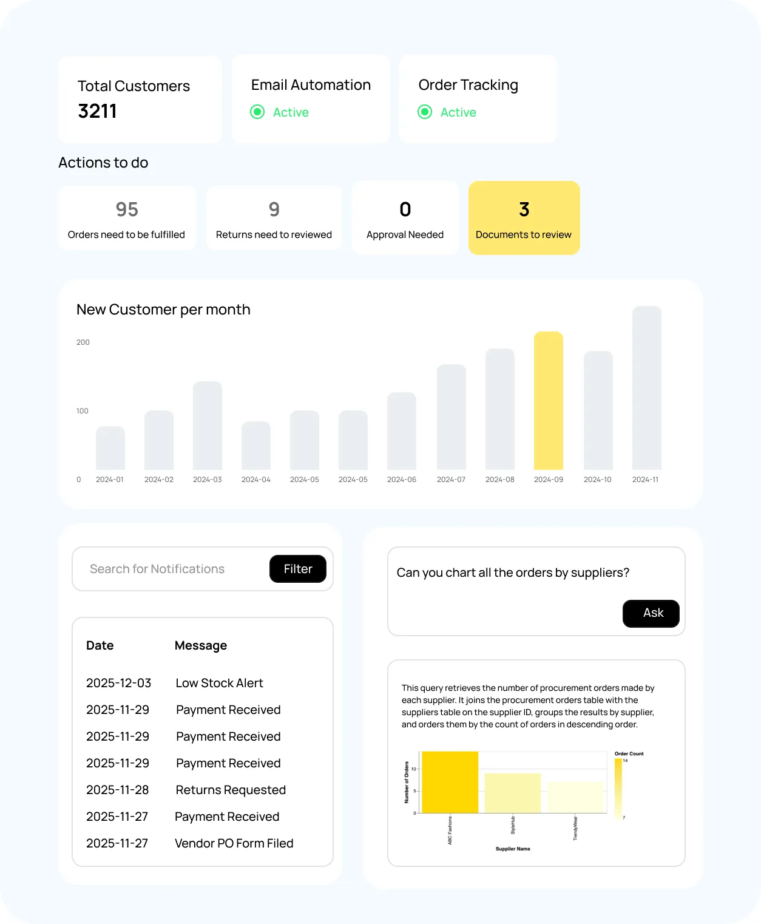This screenshot has width=761, height=924.
Task: Click the New Customer per month heading
Action: [163, 310]
